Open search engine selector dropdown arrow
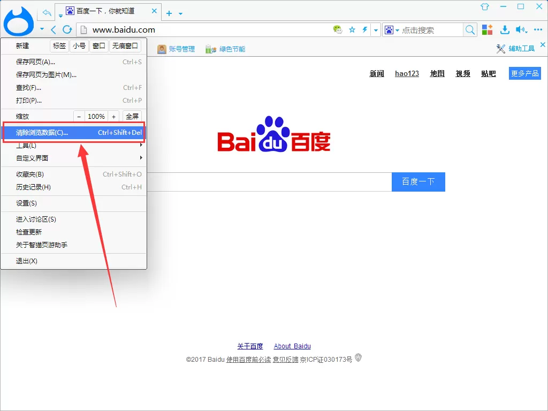The height and width of the screenshot is (411, 548). pyautogui.click(x=398, y=31)
